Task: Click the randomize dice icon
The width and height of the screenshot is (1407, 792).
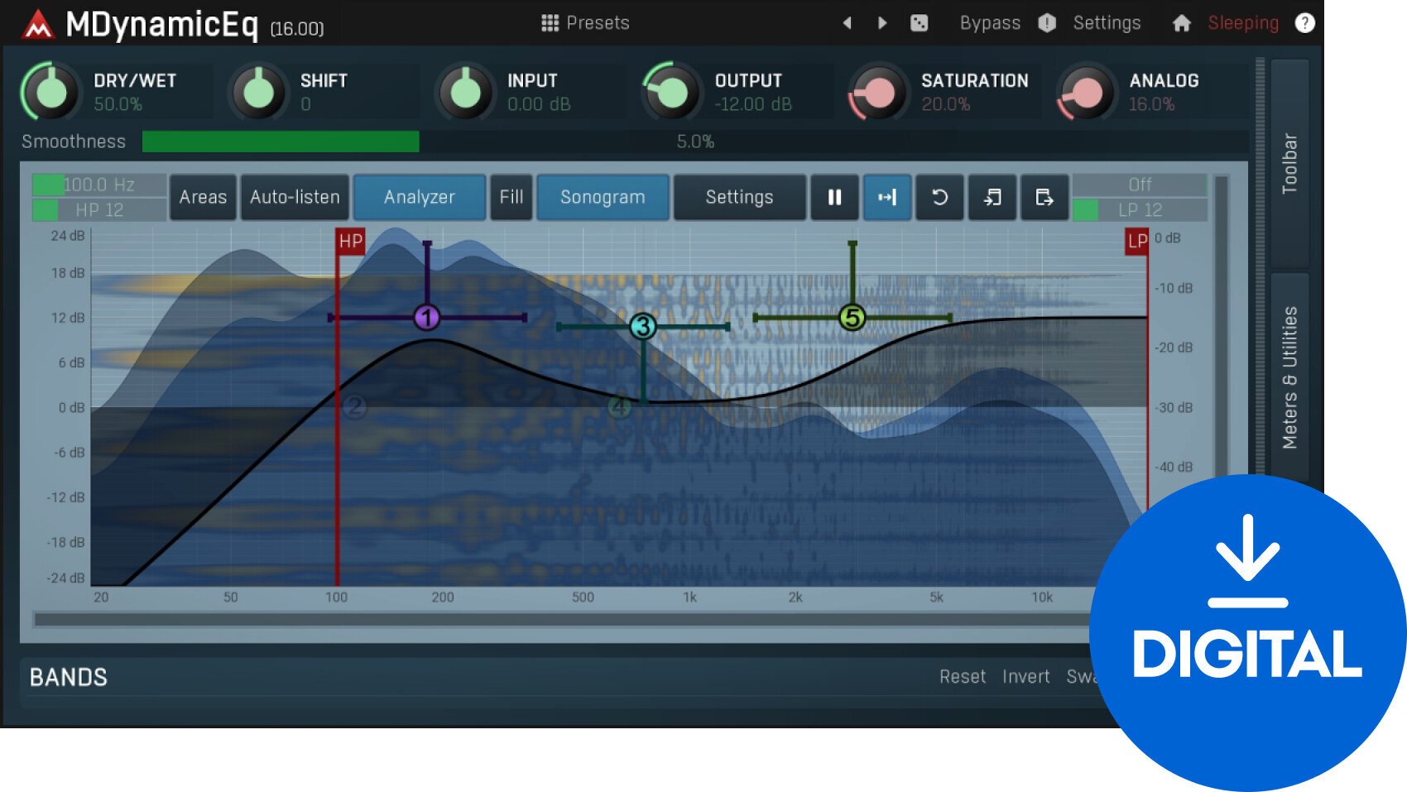Action: coord(919,22)
